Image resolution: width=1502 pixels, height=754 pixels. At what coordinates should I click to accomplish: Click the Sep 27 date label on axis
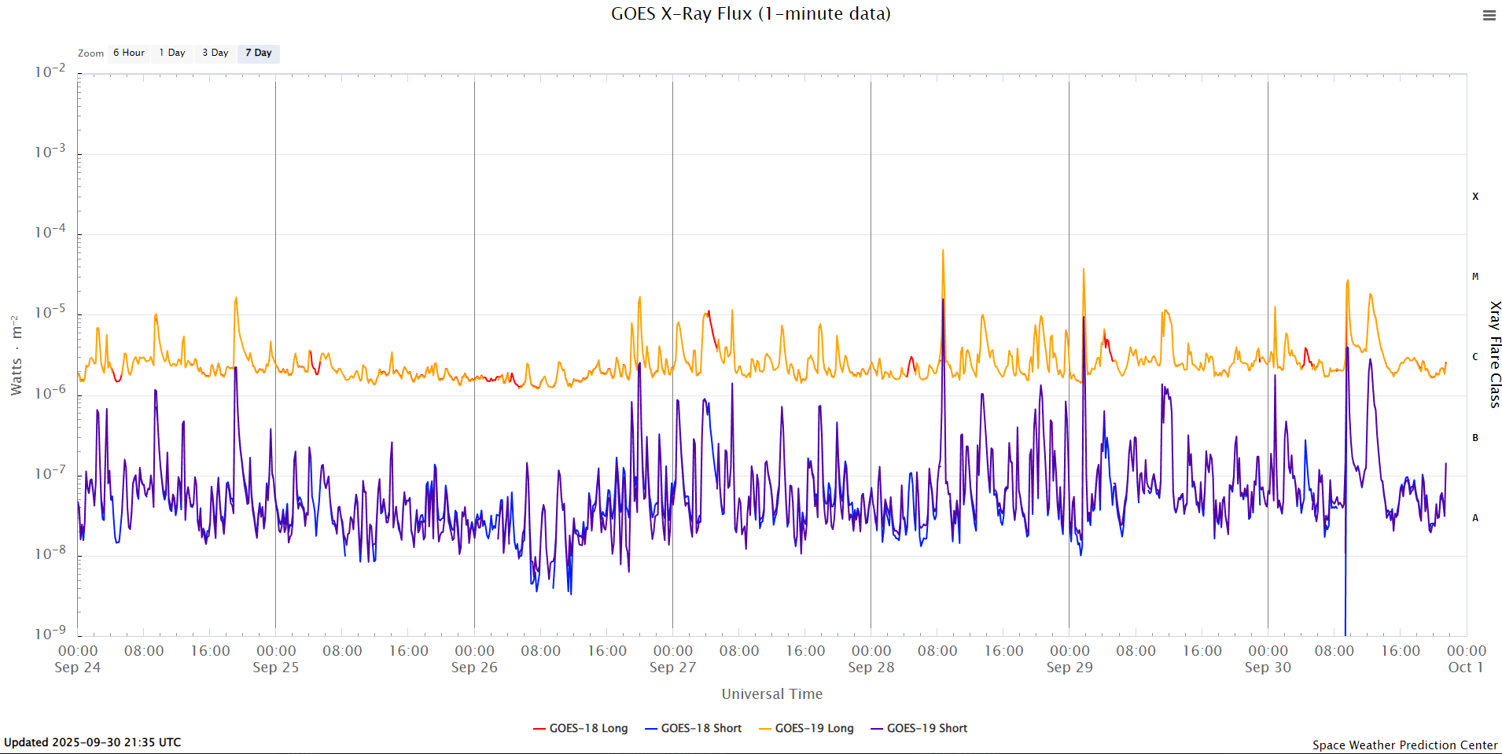click(672, 668)
